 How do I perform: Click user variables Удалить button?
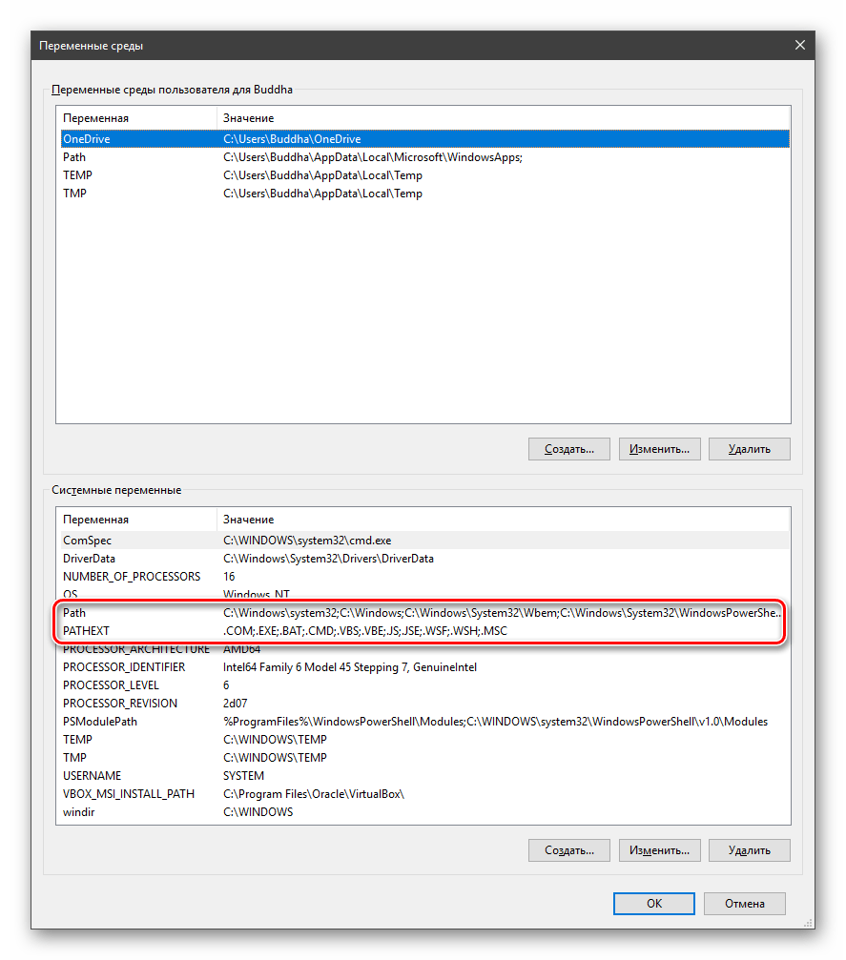pyautogui.click(x=750, y=449)
